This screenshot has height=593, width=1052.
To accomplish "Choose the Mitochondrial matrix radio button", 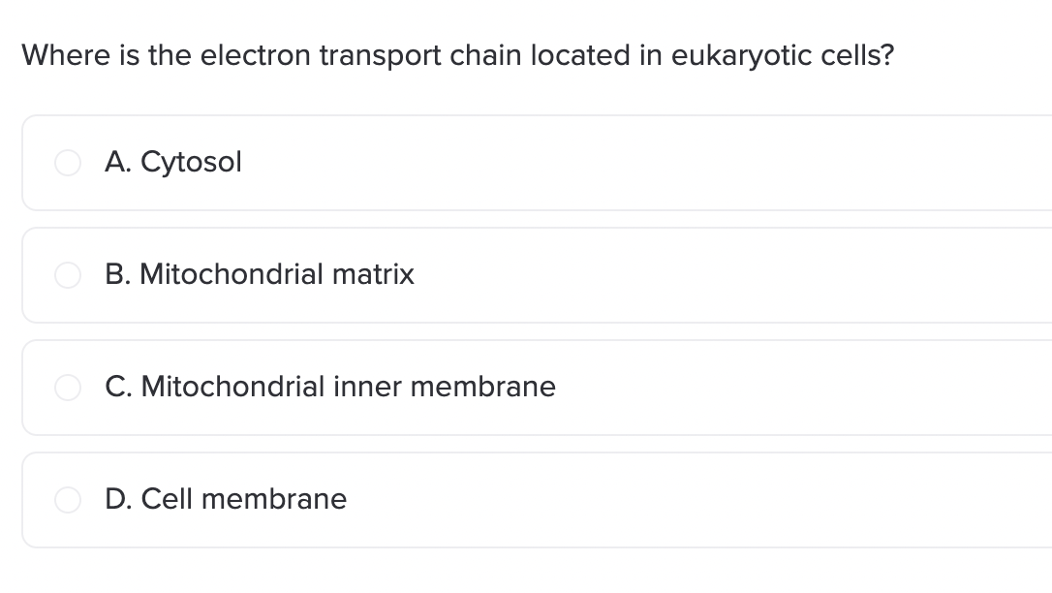I will (68, 275).
